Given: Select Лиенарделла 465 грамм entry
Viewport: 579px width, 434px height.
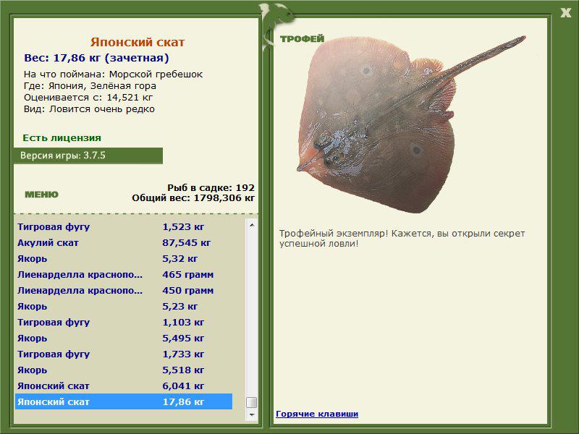Looking at the screenshot, I should pyautogui.click(x=124, y=275).
